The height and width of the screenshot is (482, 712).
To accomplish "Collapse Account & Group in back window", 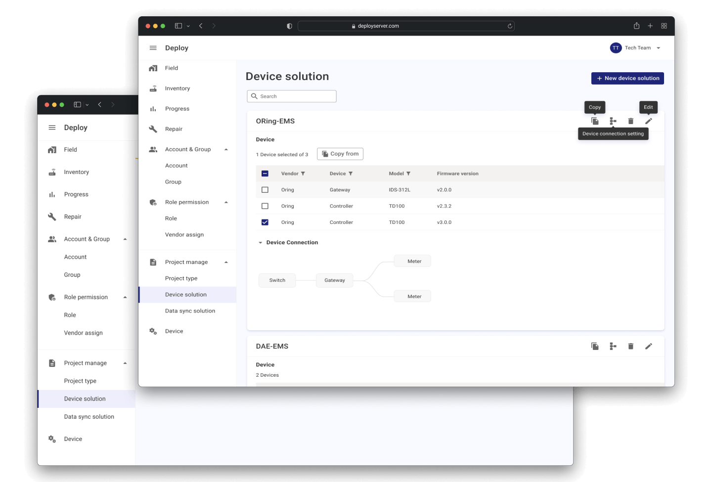I will coord(125,239).
